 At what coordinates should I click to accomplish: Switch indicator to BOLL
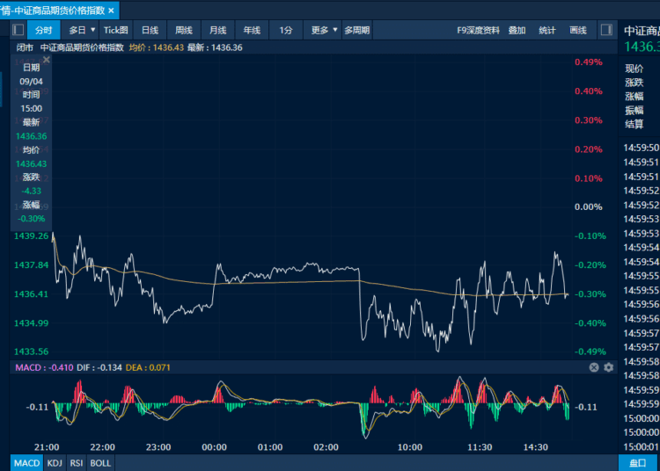point(100,463)
